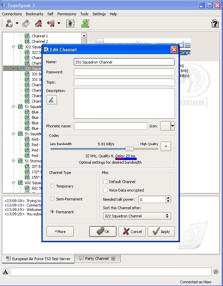Click the first Blue channel icon
The height and width of the screenshot is (286, 223).
click(27, 112)
